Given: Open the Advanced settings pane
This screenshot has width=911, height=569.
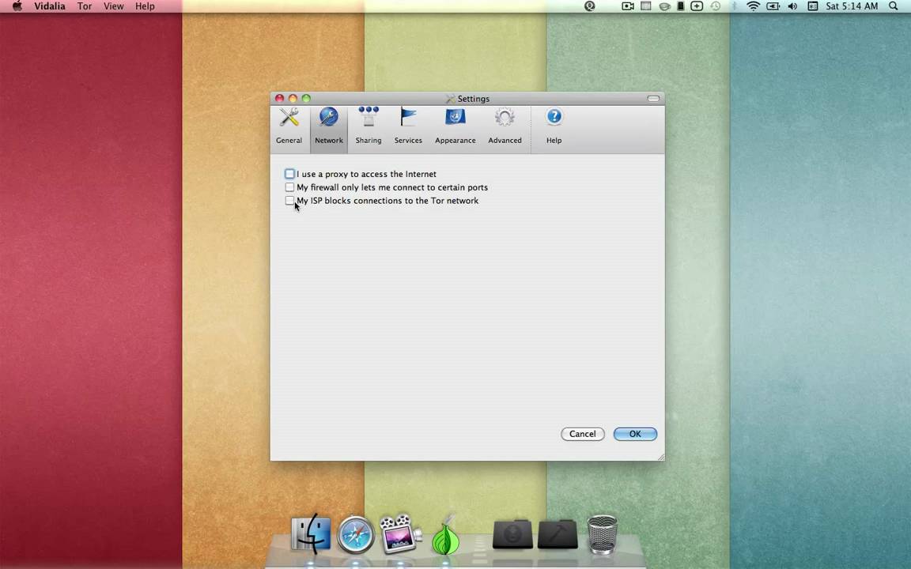Looking at the screenshot, I should [x=505, y=127].
